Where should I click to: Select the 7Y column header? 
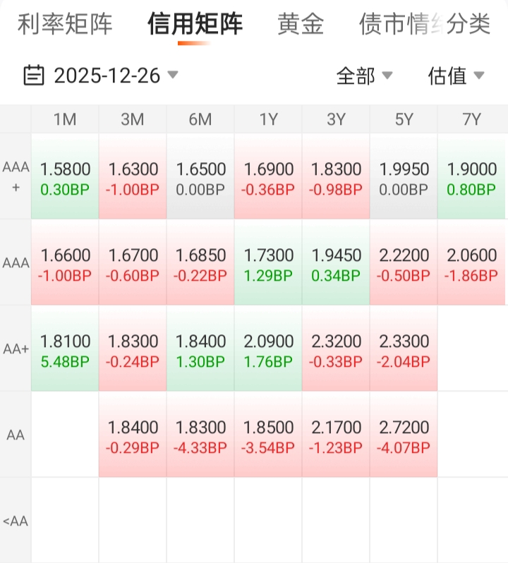click(x=471, y=119)
